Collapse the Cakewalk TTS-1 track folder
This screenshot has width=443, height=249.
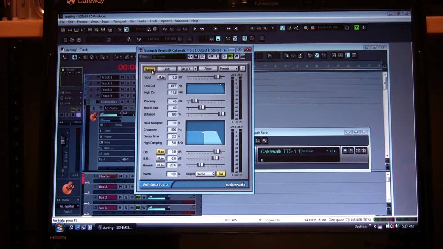88,102
